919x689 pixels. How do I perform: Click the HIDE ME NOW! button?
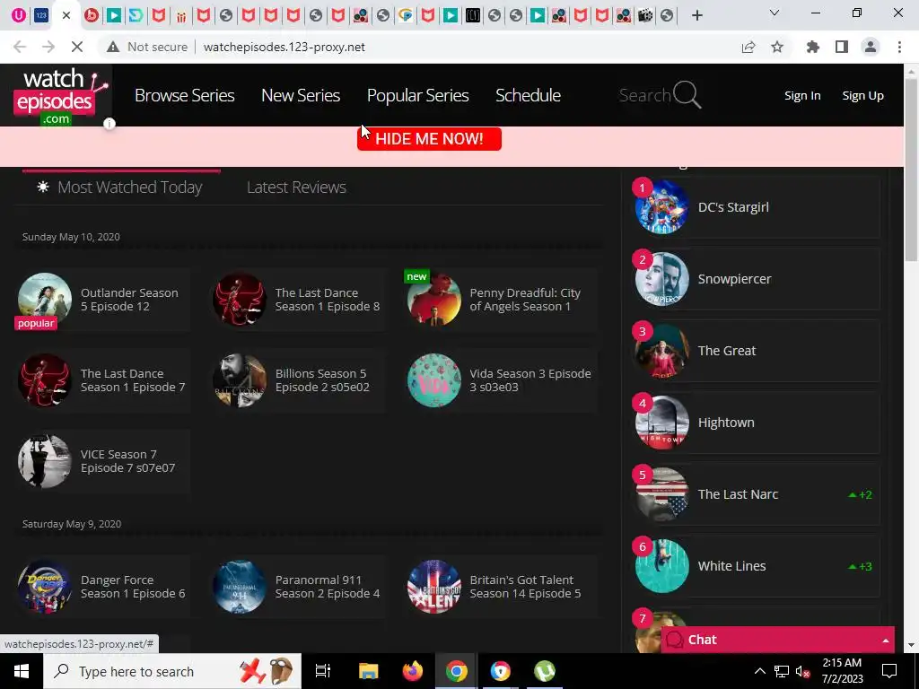(429, 139)
